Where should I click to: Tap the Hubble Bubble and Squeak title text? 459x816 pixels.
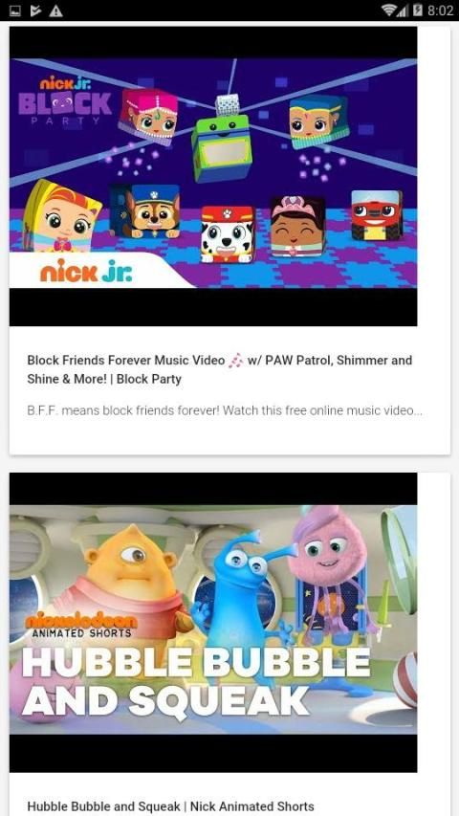pos(170,806)
